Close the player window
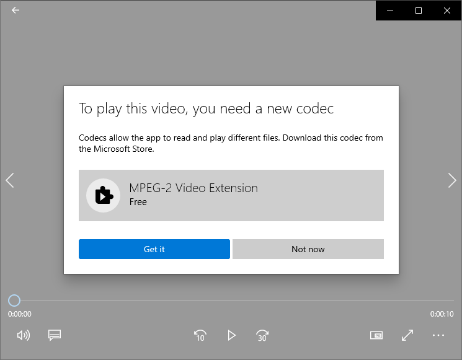Image resolution: width=462 pixels, height=360 pixels. click(x=447, y=11)
